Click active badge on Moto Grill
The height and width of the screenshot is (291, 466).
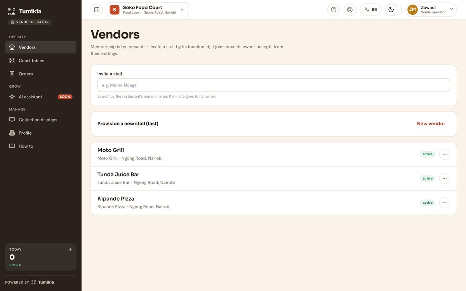click(428, 154)
